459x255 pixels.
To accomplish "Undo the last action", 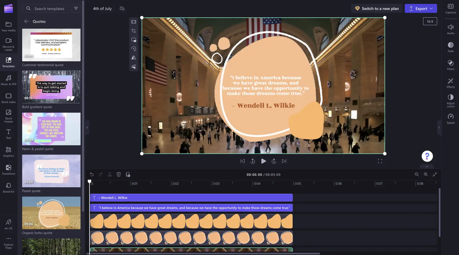I will click(x=92, y=174).
